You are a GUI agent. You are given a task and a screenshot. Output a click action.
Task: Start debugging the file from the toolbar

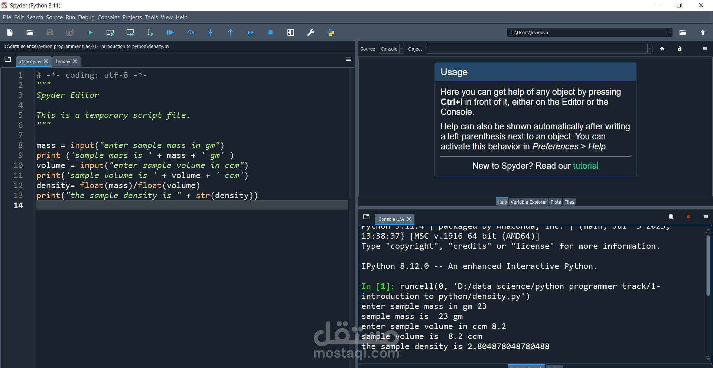coord(170,33)
